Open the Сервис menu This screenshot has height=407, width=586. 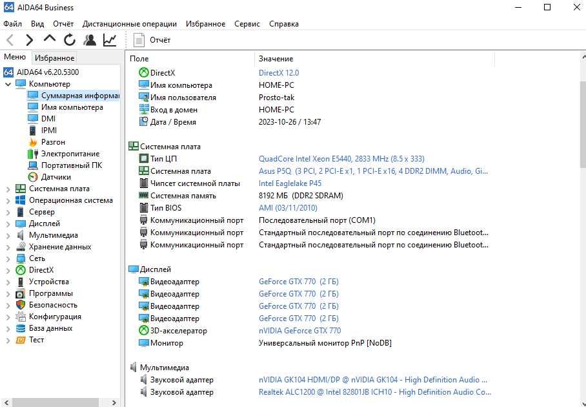click(247, 23)
